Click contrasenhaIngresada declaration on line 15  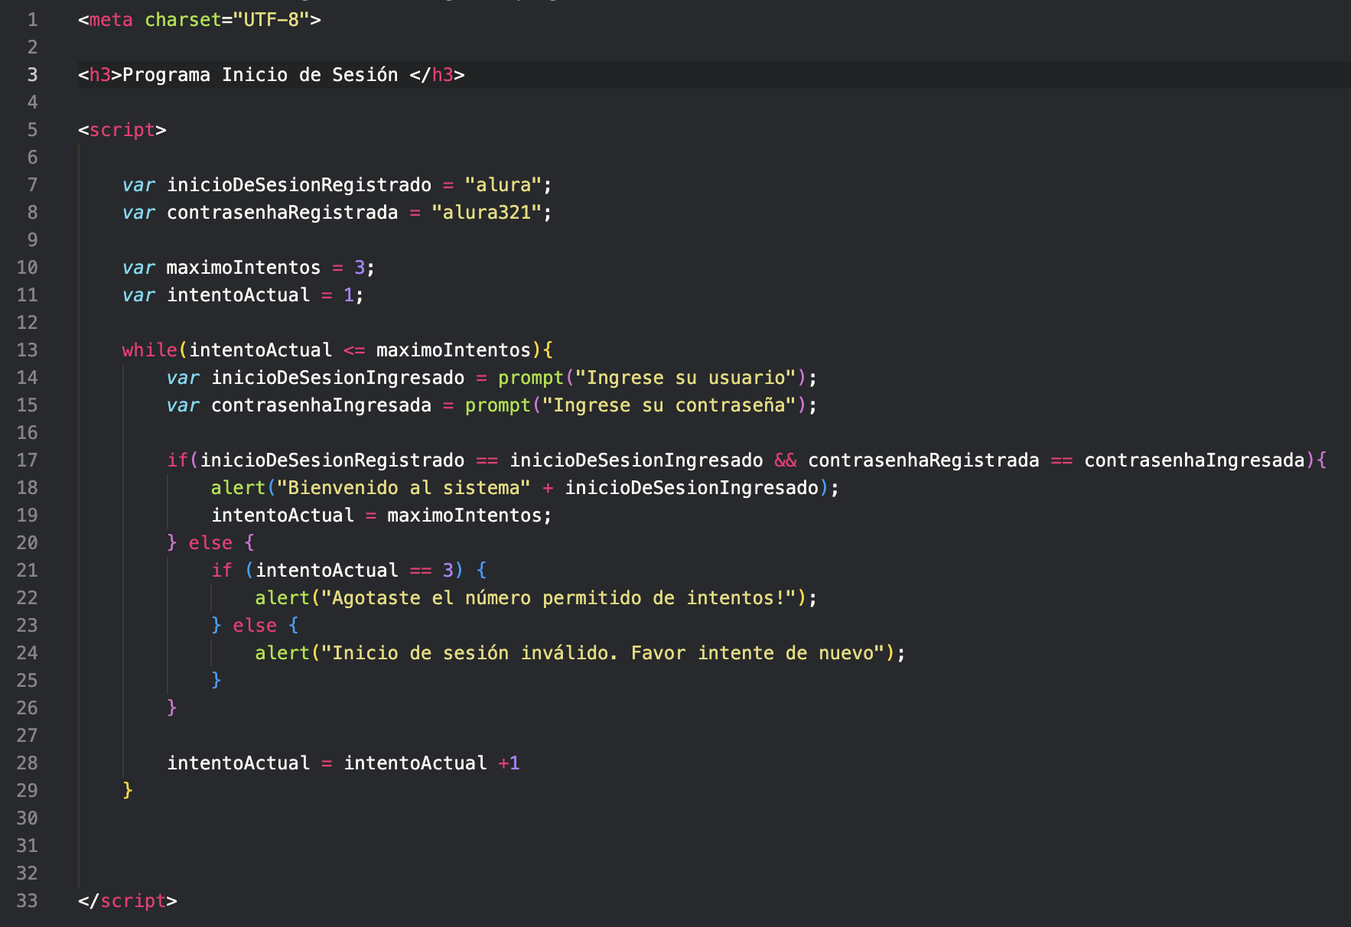pos(321,405)
